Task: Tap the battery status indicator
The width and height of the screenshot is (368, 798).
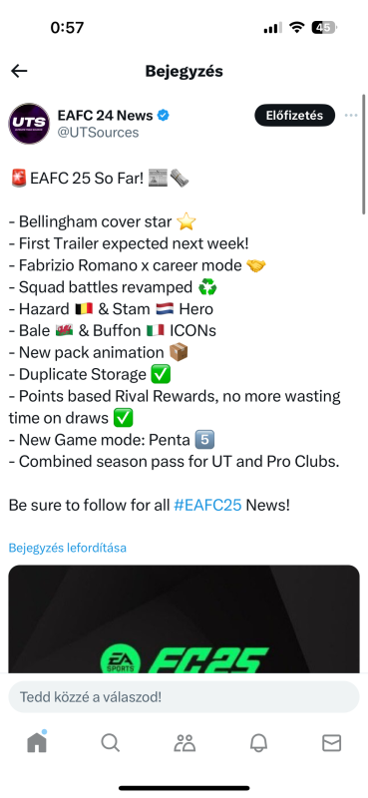Action: tap(324, 28)
